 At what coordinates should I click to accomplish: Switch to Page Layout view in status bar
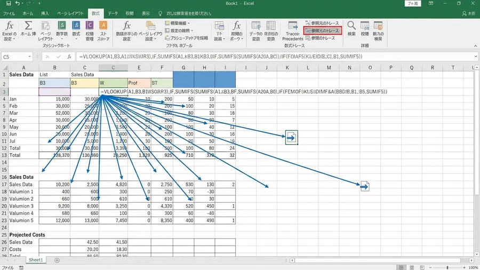[x=412, y=267]
